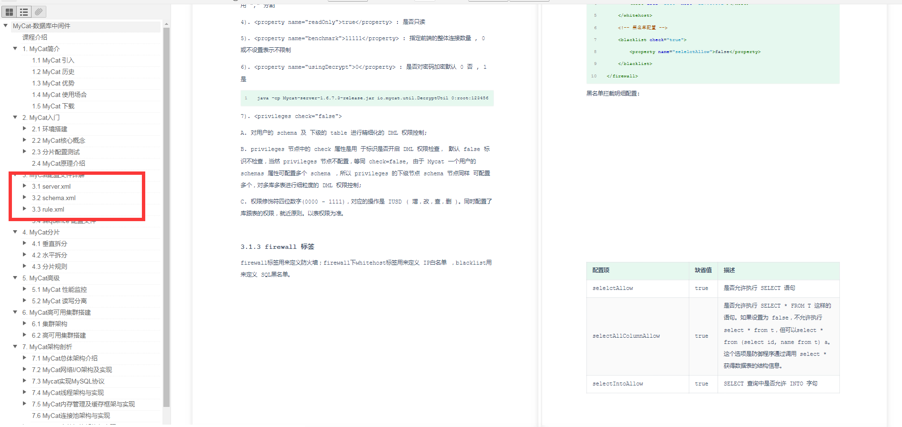
Task: Click the outline sidebar vertical scrollbar
Action: [166, 217]
